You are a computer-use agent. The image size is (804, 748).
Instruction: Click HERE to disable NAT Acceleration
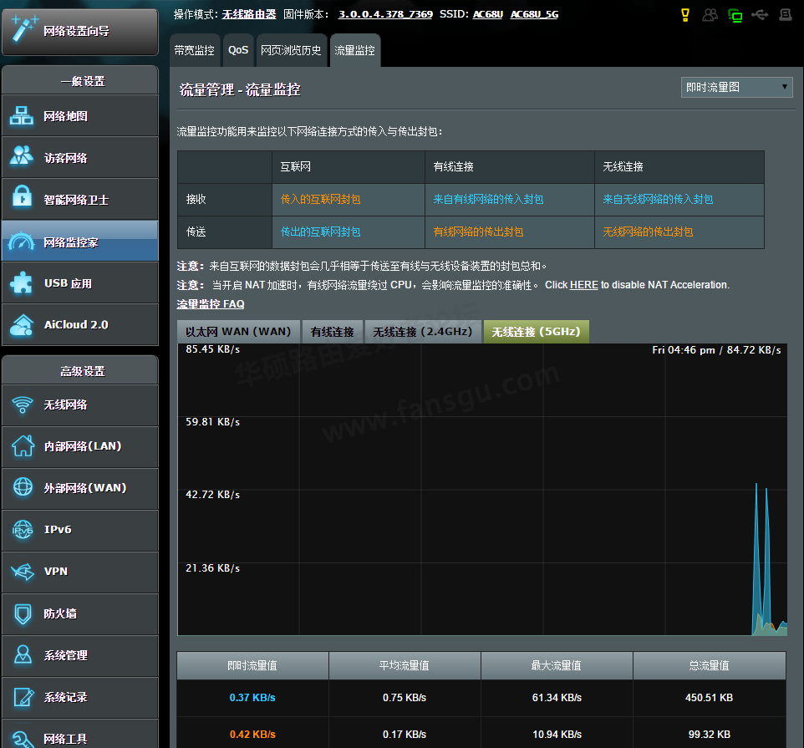click(x=584, y=285)
